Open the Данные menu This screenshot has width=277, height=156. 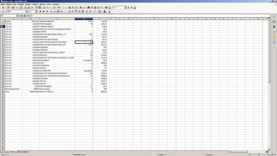(42, 4)
